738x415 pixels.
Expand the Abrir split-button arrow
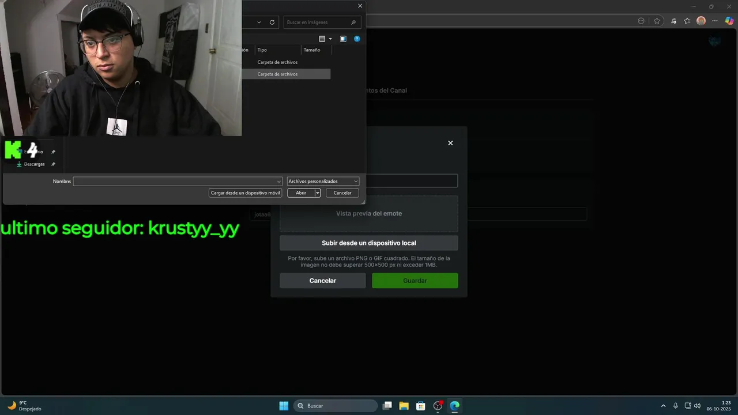[x=318, y=193]
